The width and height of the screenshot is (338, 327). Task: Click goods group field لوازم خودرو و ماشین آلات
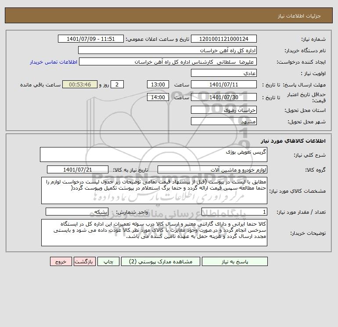tap(212, 169)
